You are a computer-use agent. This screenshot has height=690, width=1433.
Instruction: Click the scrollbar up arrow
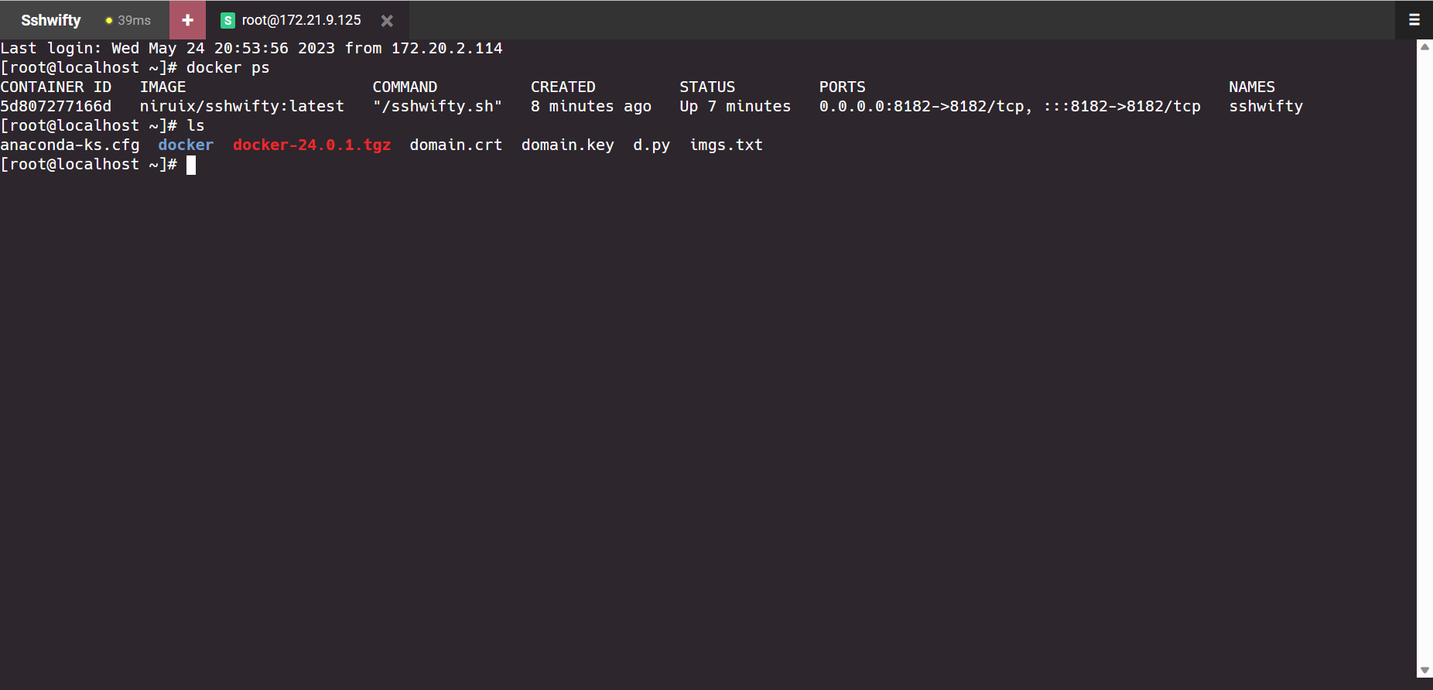(x=1424, y=47)
